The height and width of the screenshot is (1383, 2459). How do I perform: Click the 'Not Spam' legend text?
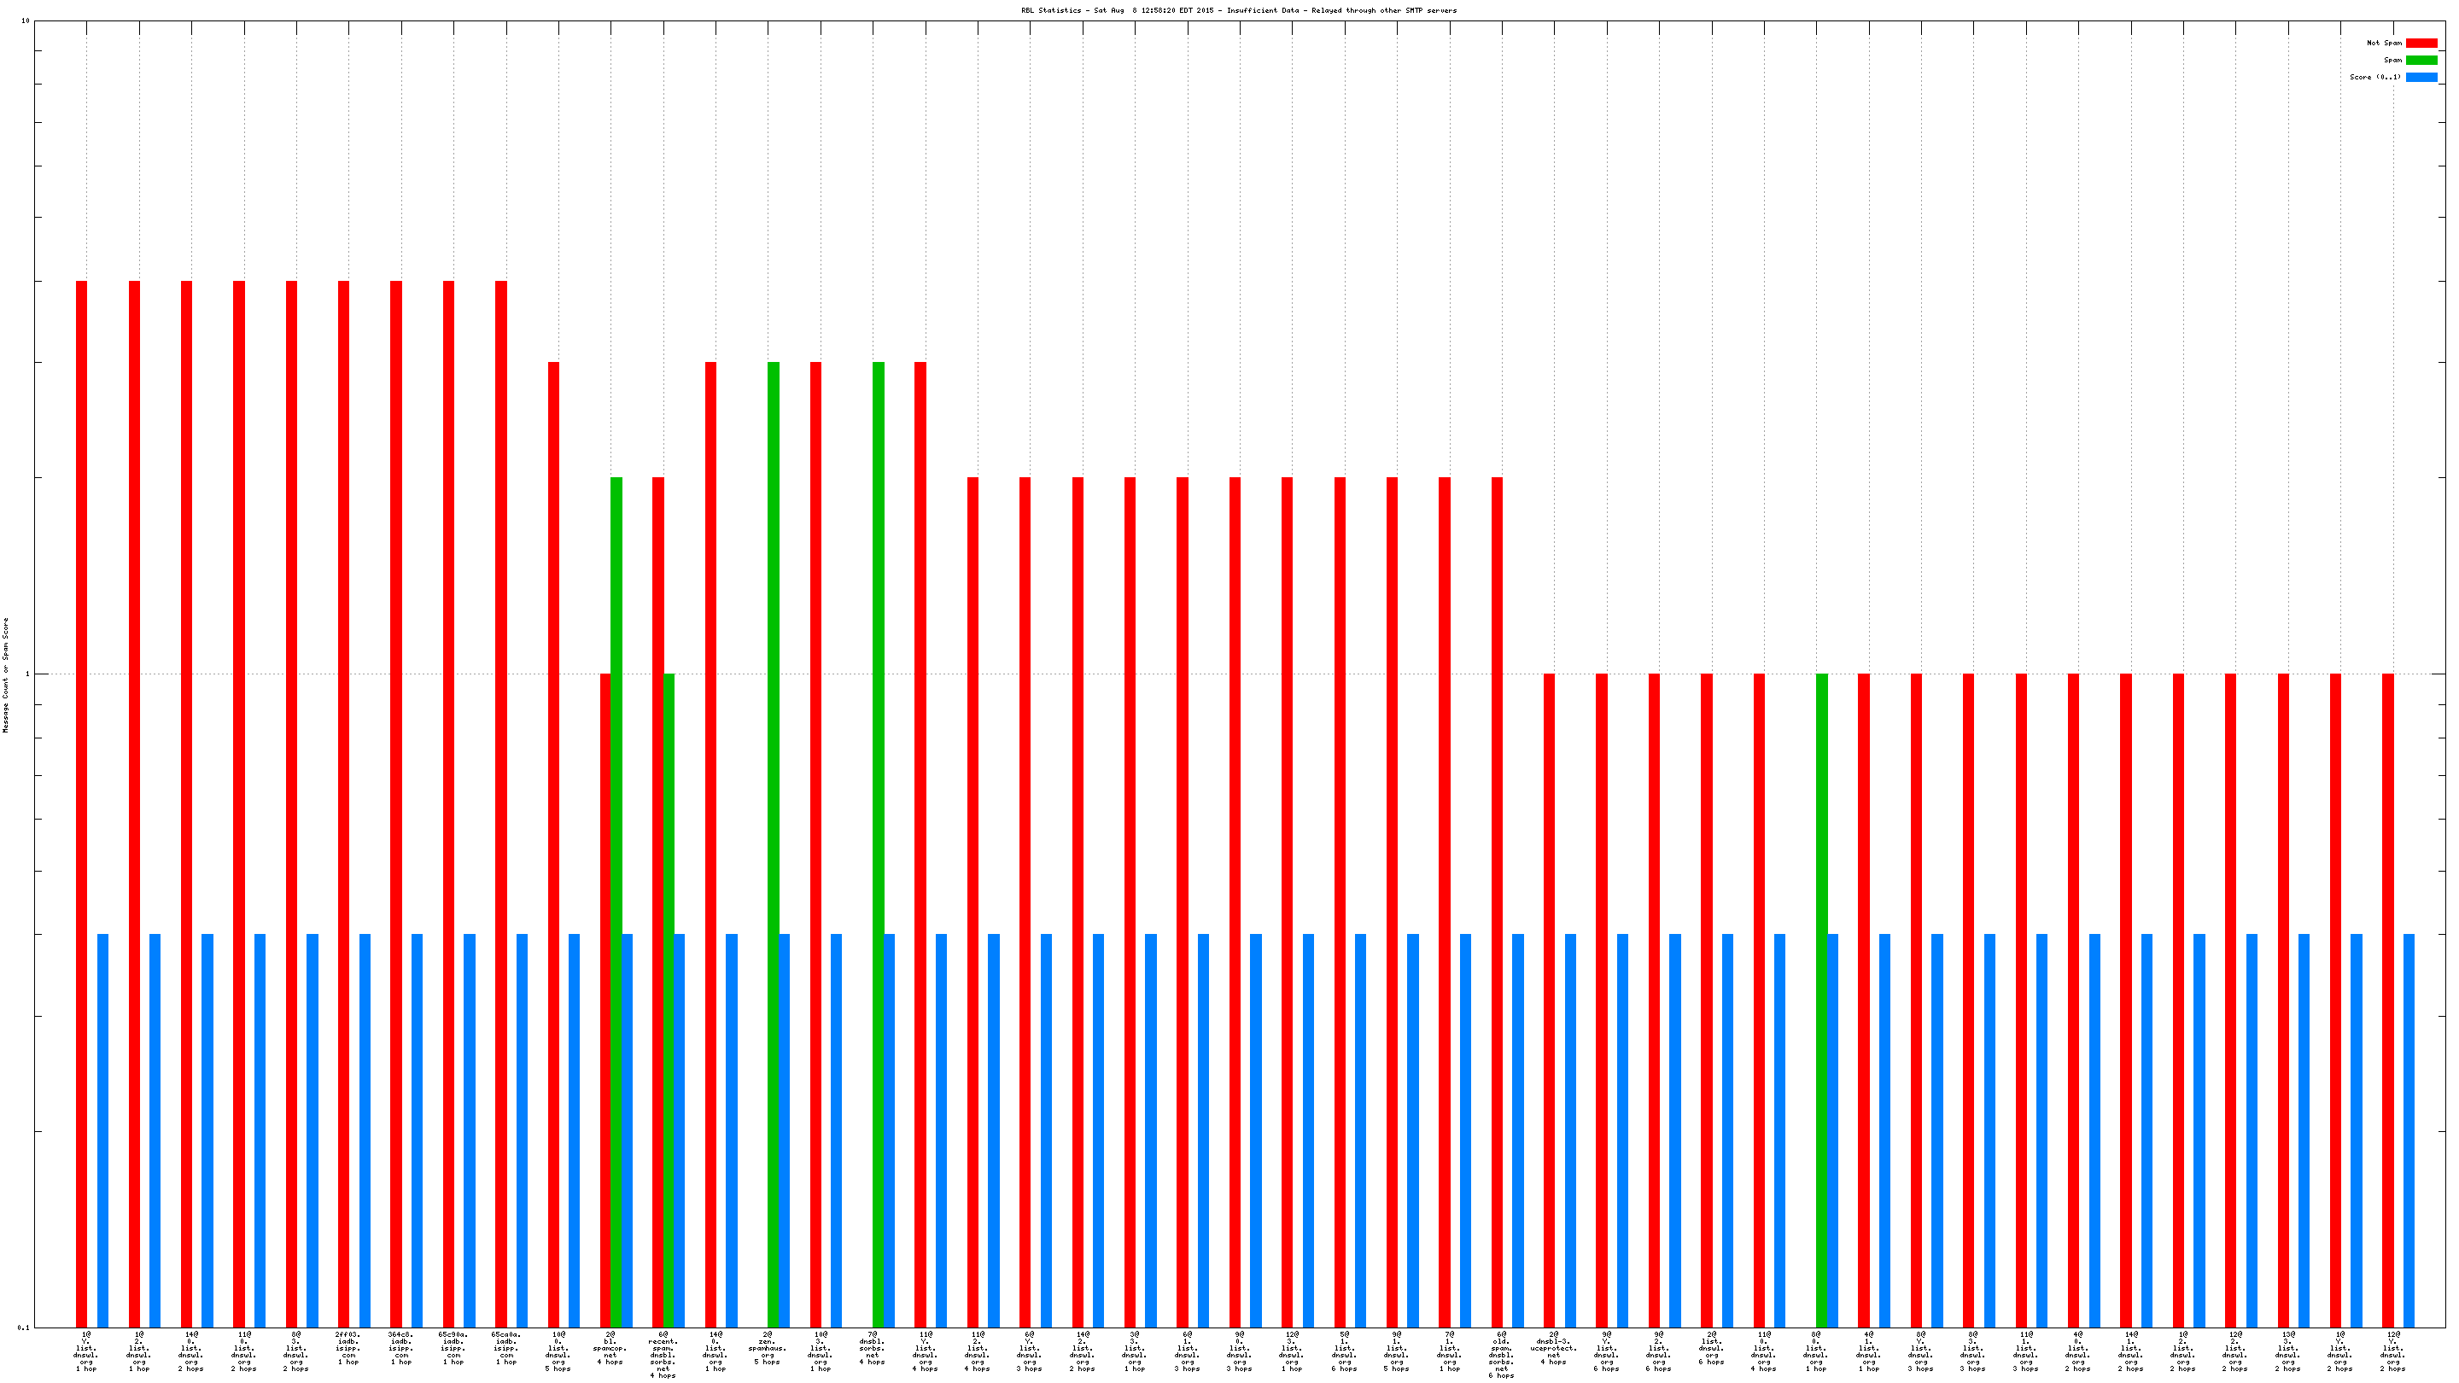pyautogui.click(x=2384, y=43)
